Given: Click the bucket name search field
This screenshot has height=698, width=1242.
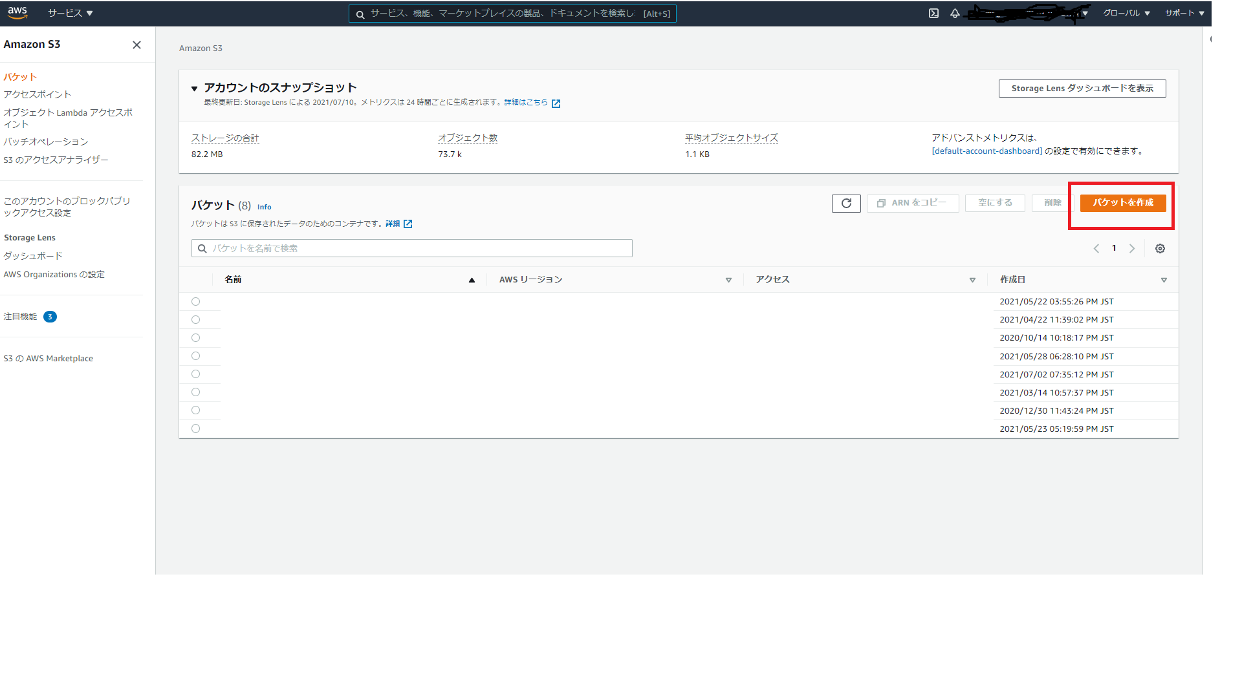Looking at the screenshot, I should pos(411,248).
